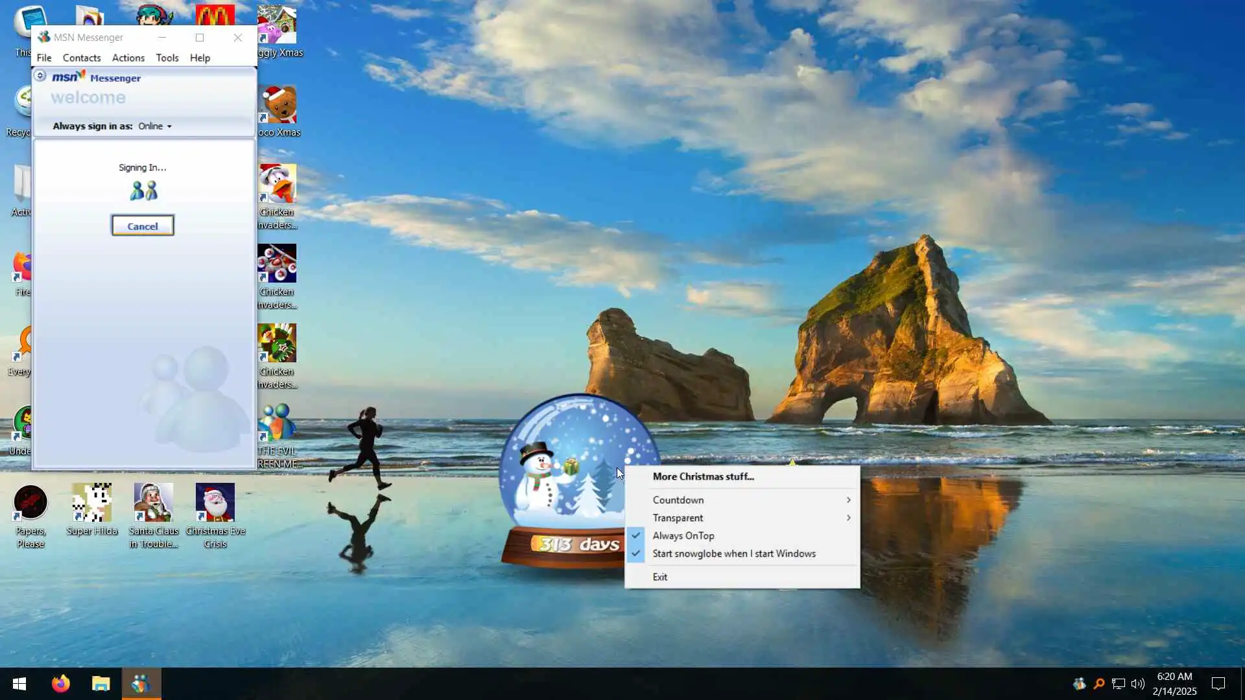1245x700 pixels.
Task: Click the MSN Messenger taskbar icon
Action: 141,684
